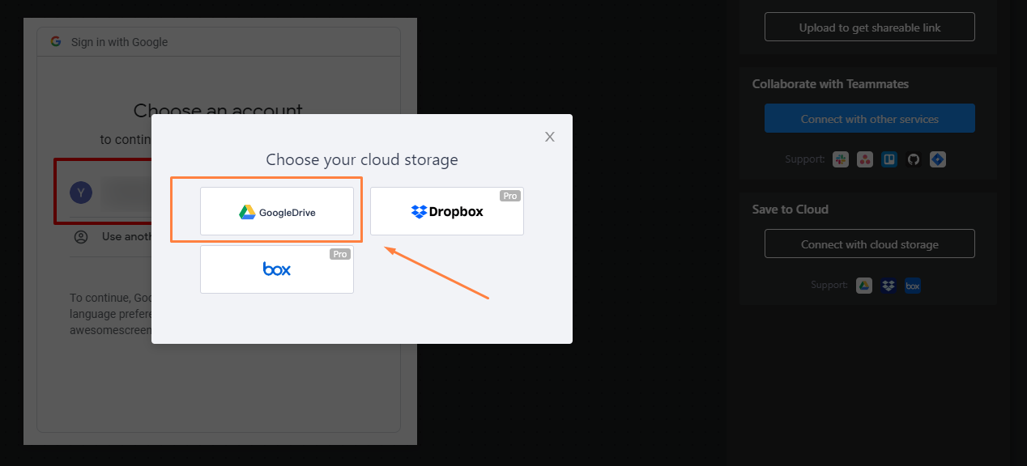Click the Trello support icon

[x=889, y=159]
